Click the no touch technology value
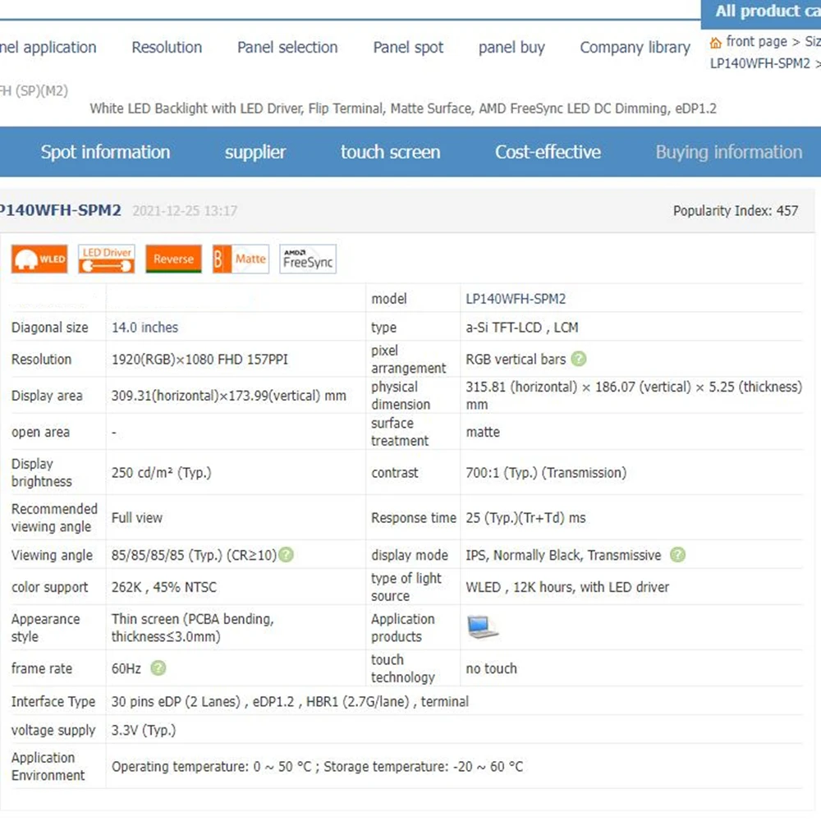The width and height of the screenshot is (821, 821). pos(491,668)
